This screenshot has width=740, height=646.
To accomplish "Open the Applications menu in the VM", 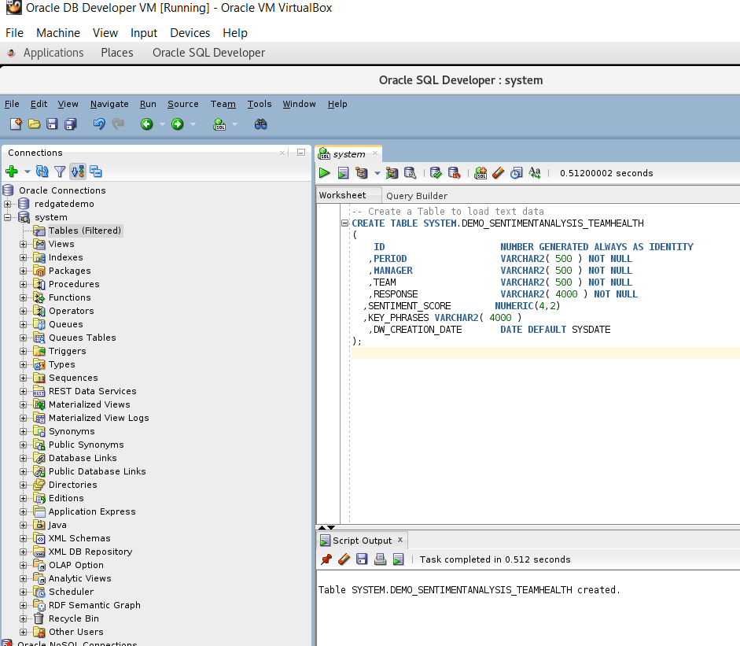I will (53, 53).
